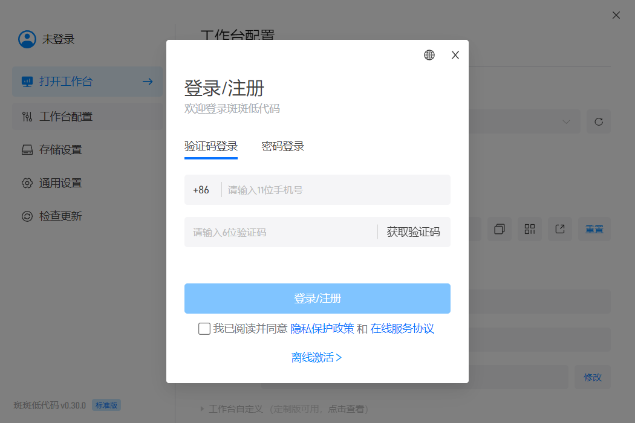The image size is (635, 423).
Task: Click the update icon next to 检查更新
Action: pyautogui.click(x=27, y=216)
